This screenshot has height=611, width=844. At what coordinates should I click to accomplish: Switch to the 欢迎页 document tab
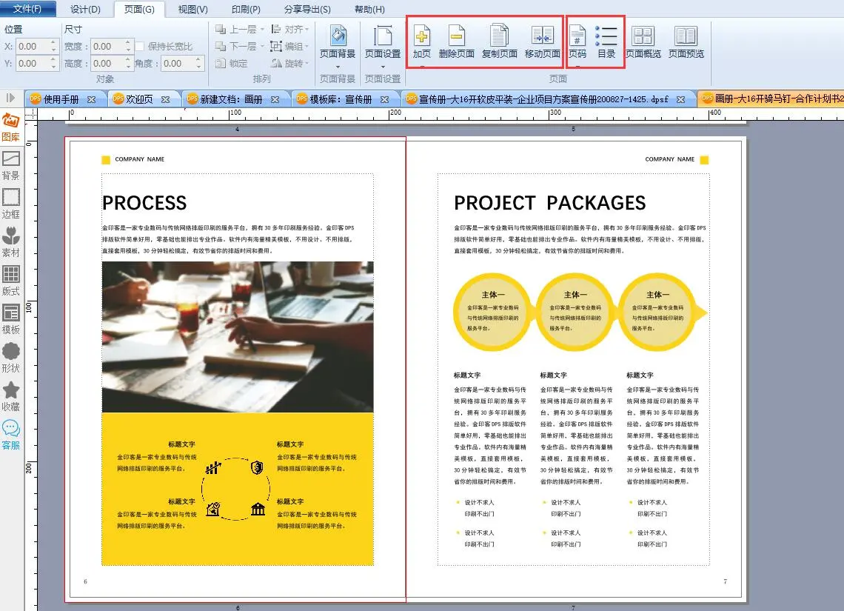(139, 99)
